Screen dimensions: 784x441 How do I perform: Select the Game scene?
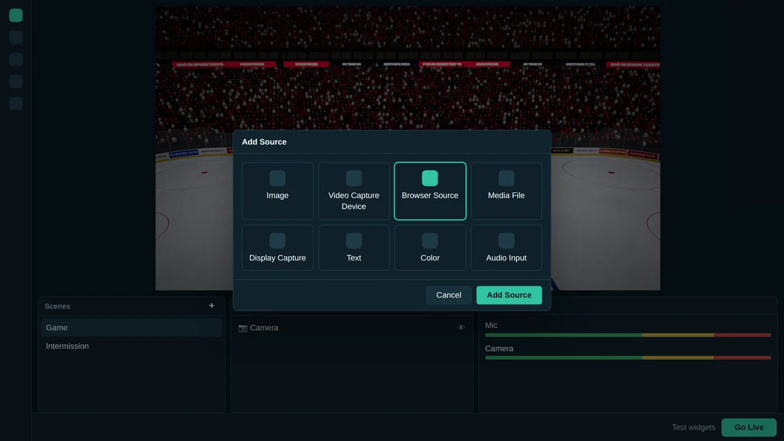132,327
